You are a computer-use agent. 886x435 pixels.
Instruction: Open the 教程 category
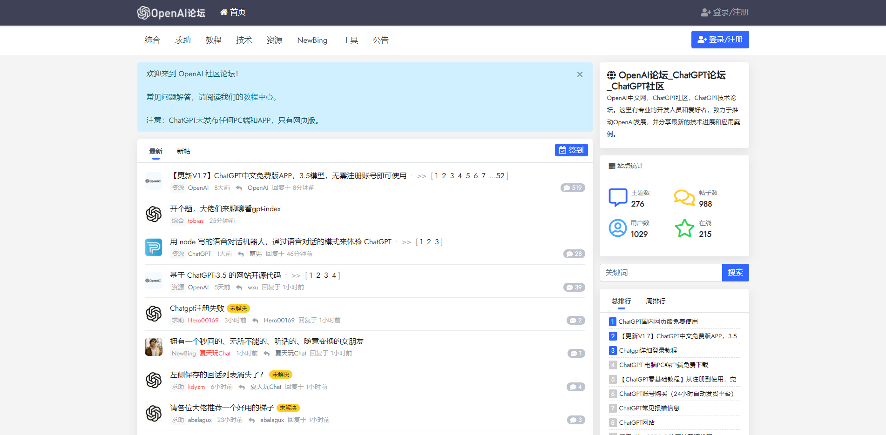214,40
